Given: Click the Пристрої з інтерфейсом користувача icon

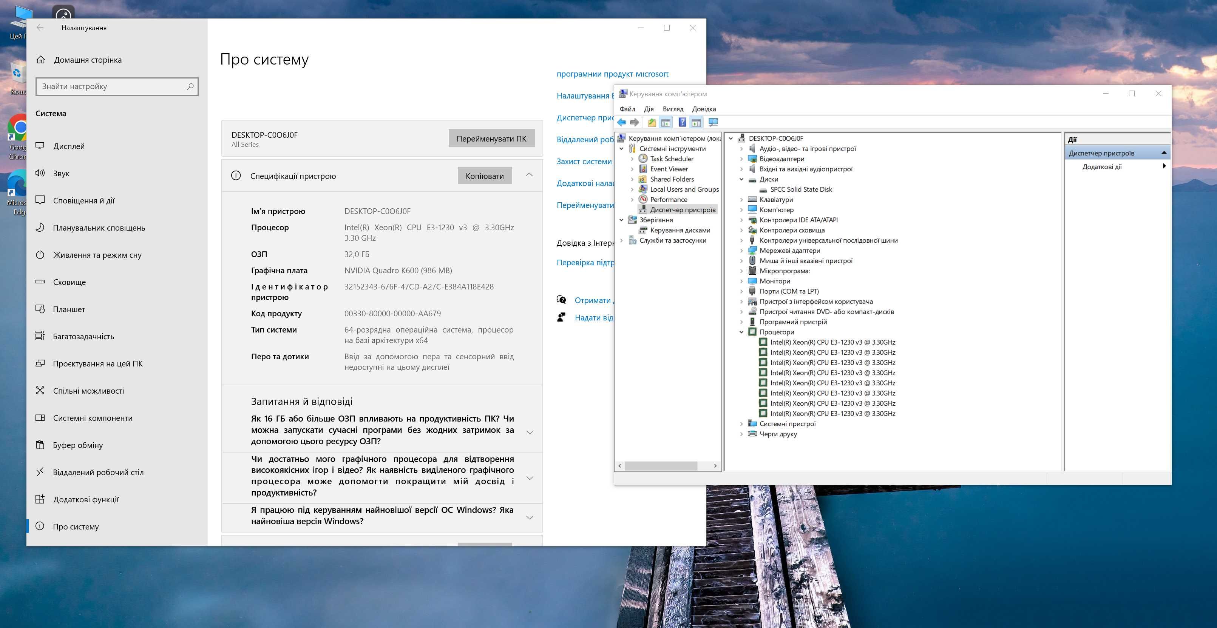Looking at the screenshot, I should click(x=752, y=301).
